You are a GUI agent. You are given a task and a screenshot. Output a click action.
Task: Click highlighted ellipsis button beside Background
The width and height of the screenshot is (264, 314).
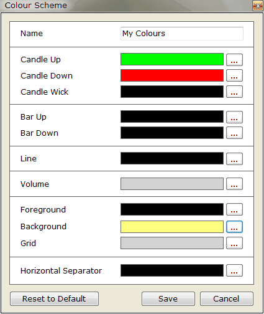[x=234, y=227]
